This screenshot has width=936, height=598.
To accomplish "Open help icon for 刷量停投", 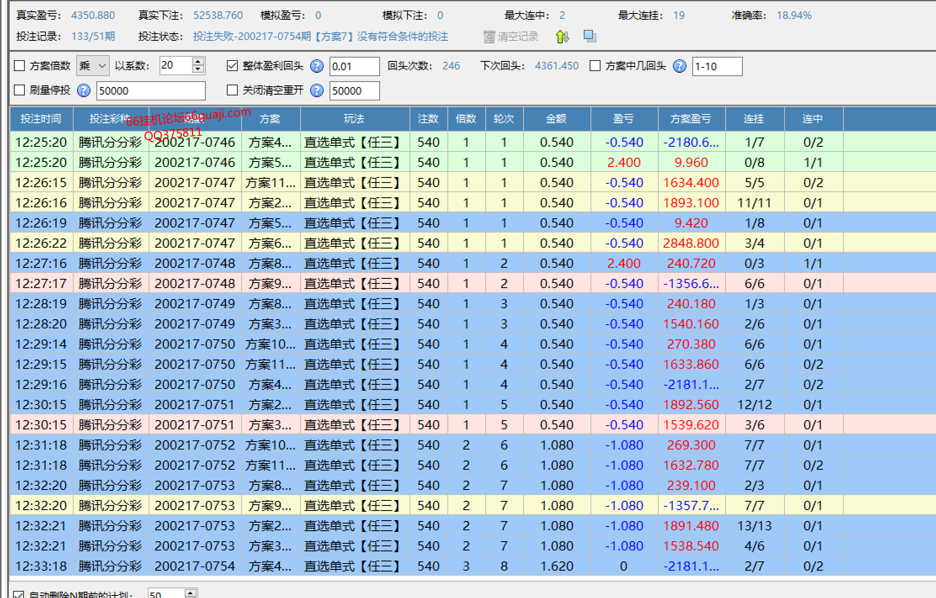I will (x=84, y=90).
